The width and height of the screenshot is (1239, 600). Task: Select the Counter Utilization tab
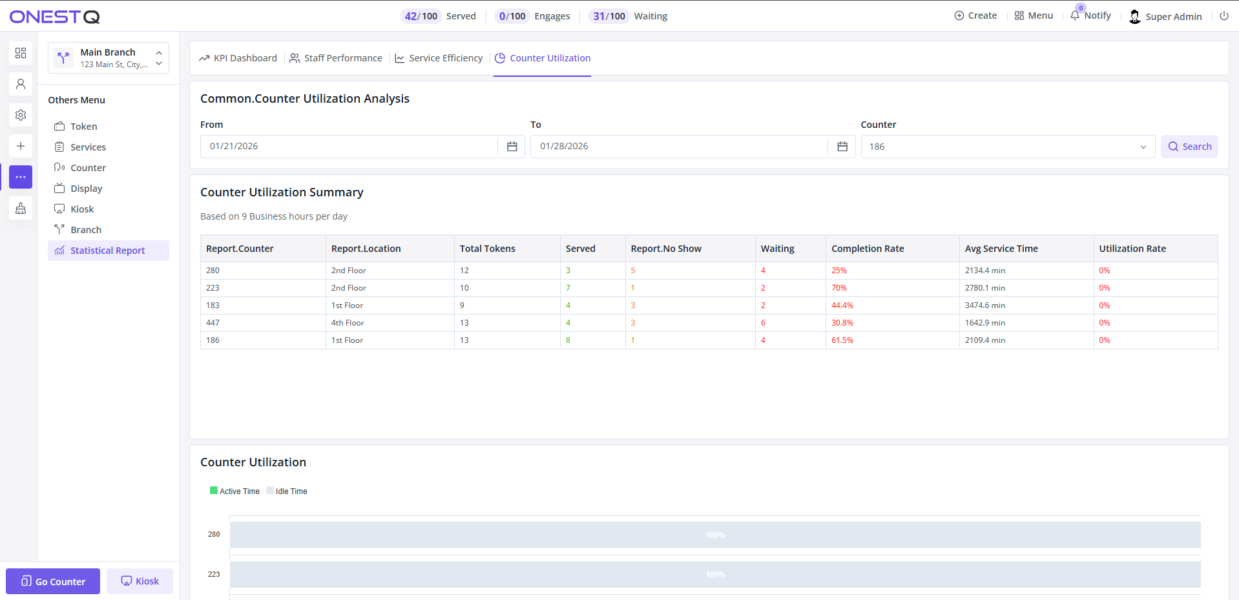(543, 58)
